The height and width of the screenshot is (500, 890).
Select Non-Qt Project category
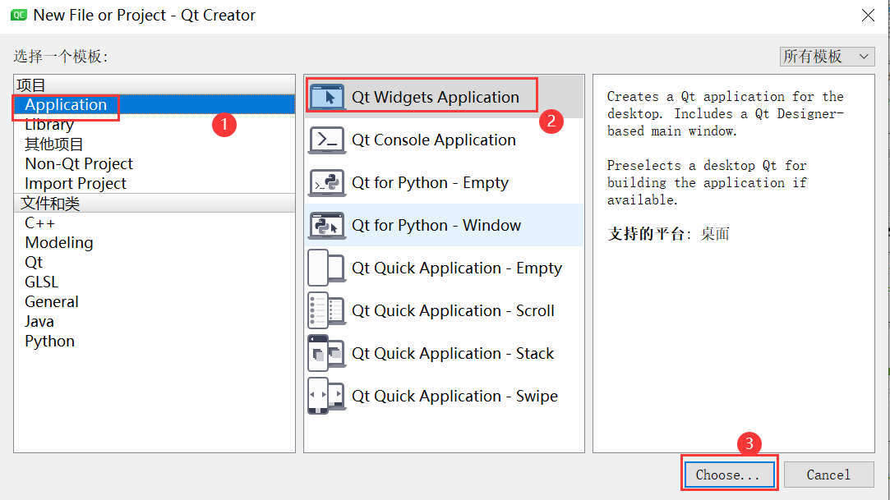[154, 164]
